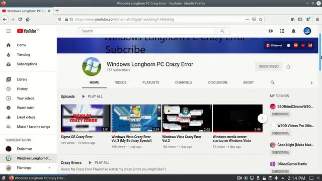Open Library in sidebar
The width and height of the screenshot is (322, 181).
[28, 79]
